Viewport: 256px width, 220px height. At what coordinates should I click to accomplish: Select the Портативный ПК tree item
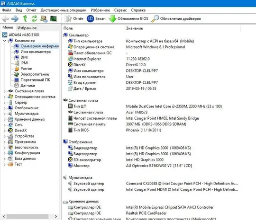(x=32, y=80)
